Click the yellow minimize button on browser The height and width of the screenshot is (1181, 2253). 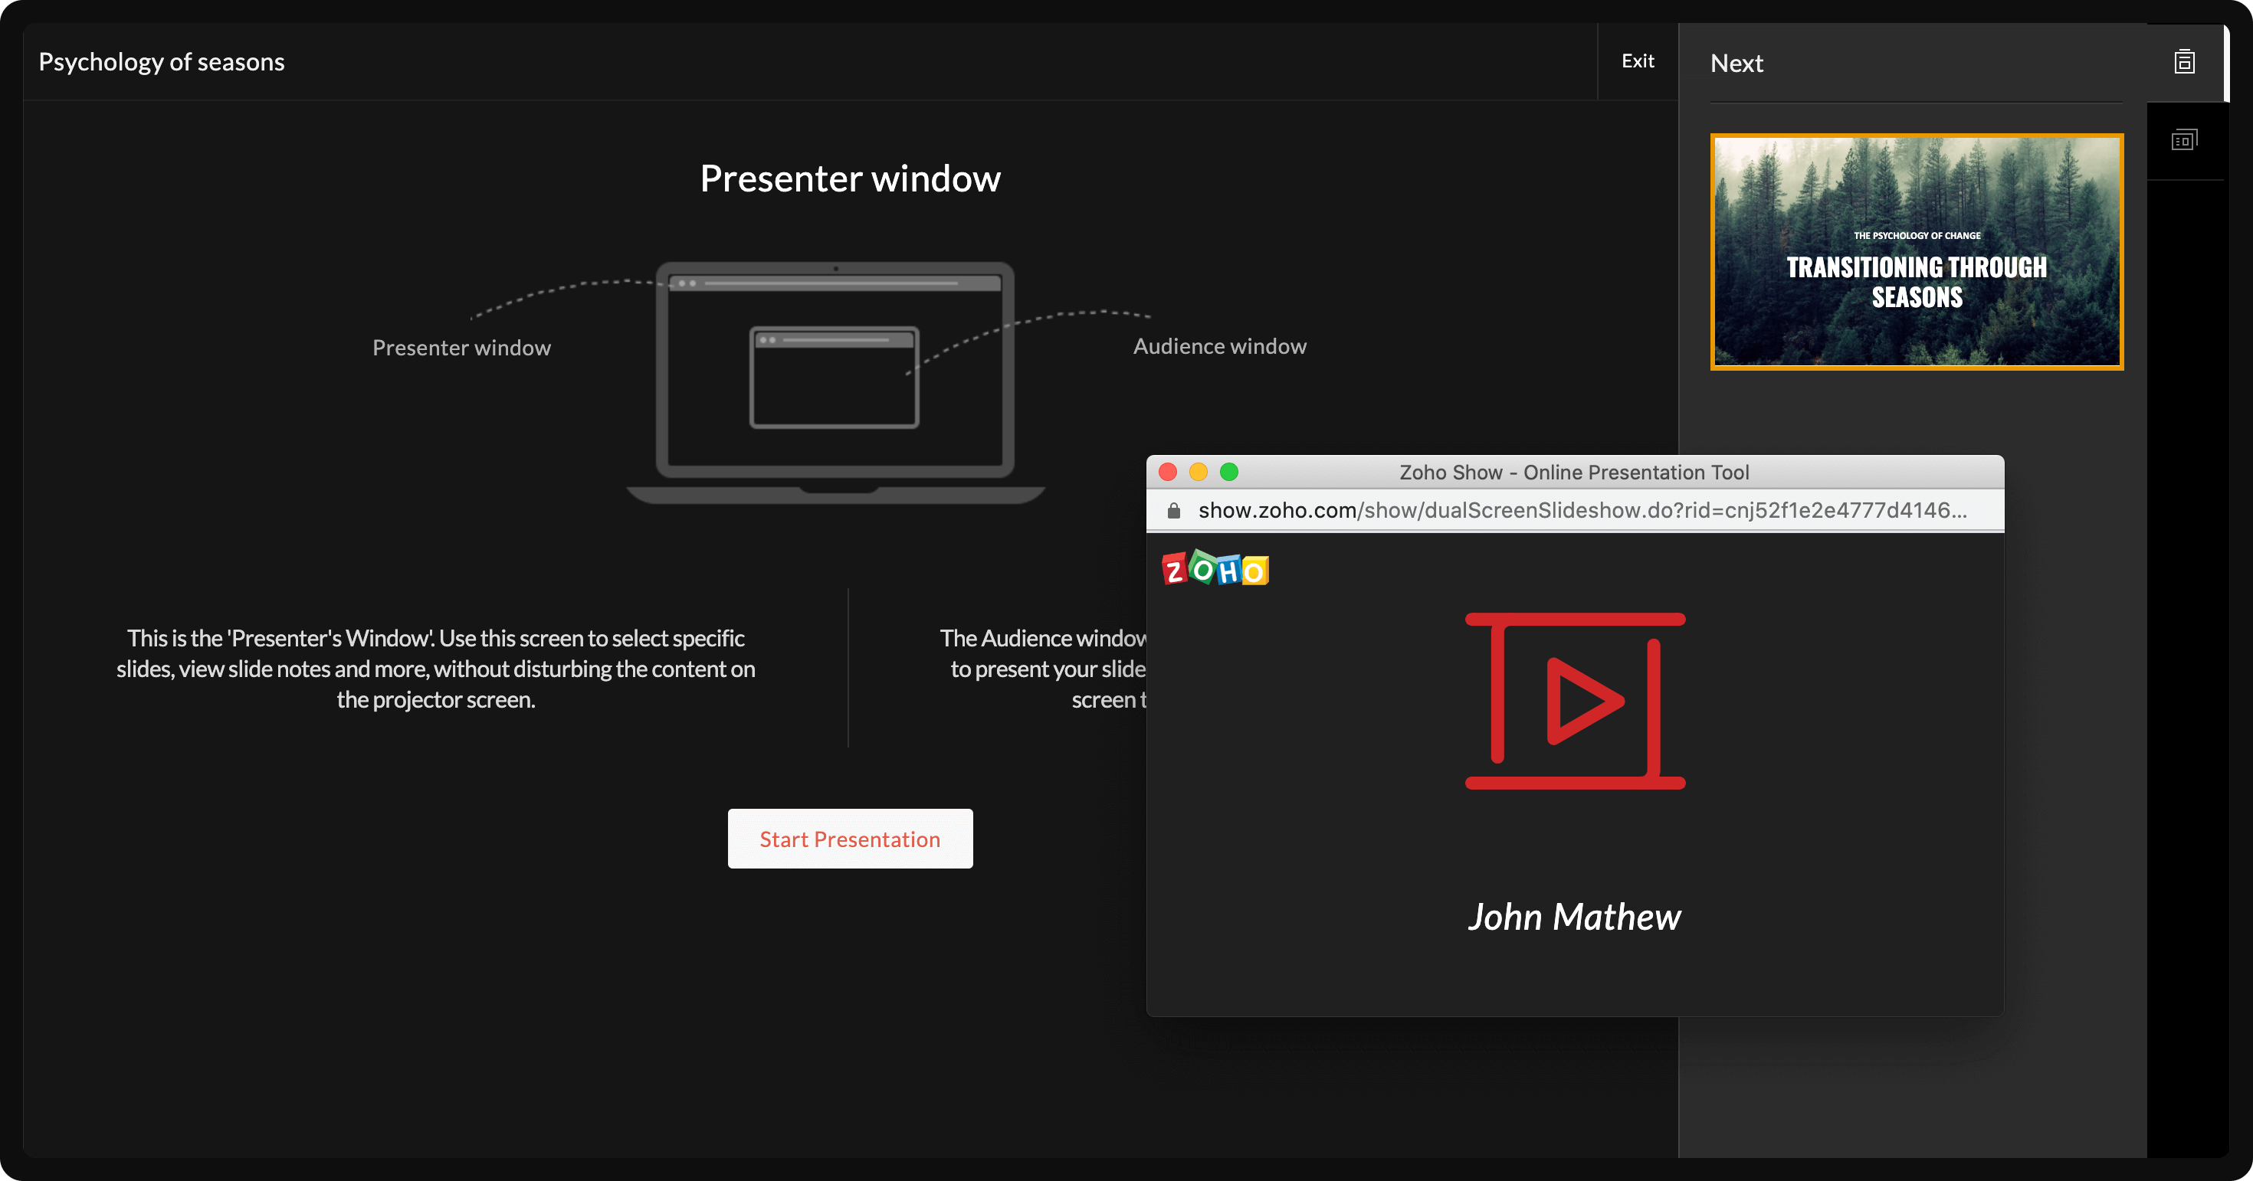point(1198,472)
